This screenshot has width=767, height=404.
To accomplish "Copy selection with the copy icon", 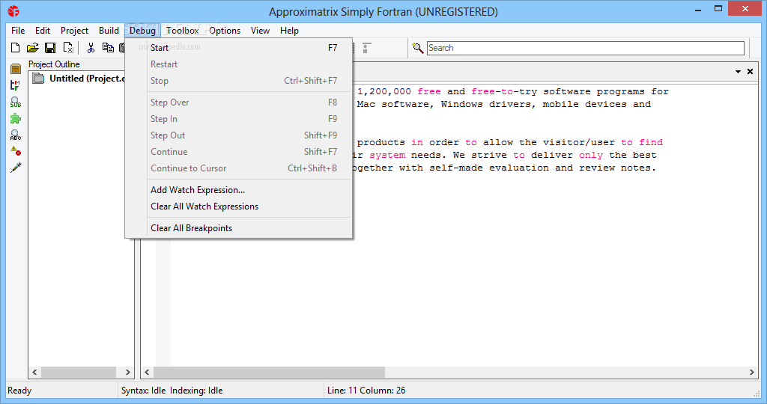I will click(108, 48).
